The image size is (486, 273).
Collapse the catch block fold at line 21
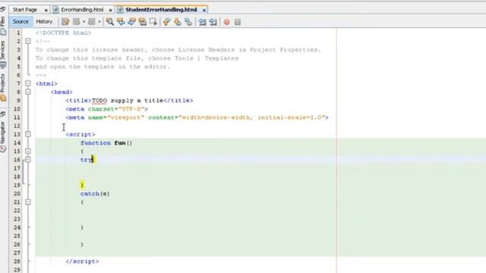tap(28, 202)
